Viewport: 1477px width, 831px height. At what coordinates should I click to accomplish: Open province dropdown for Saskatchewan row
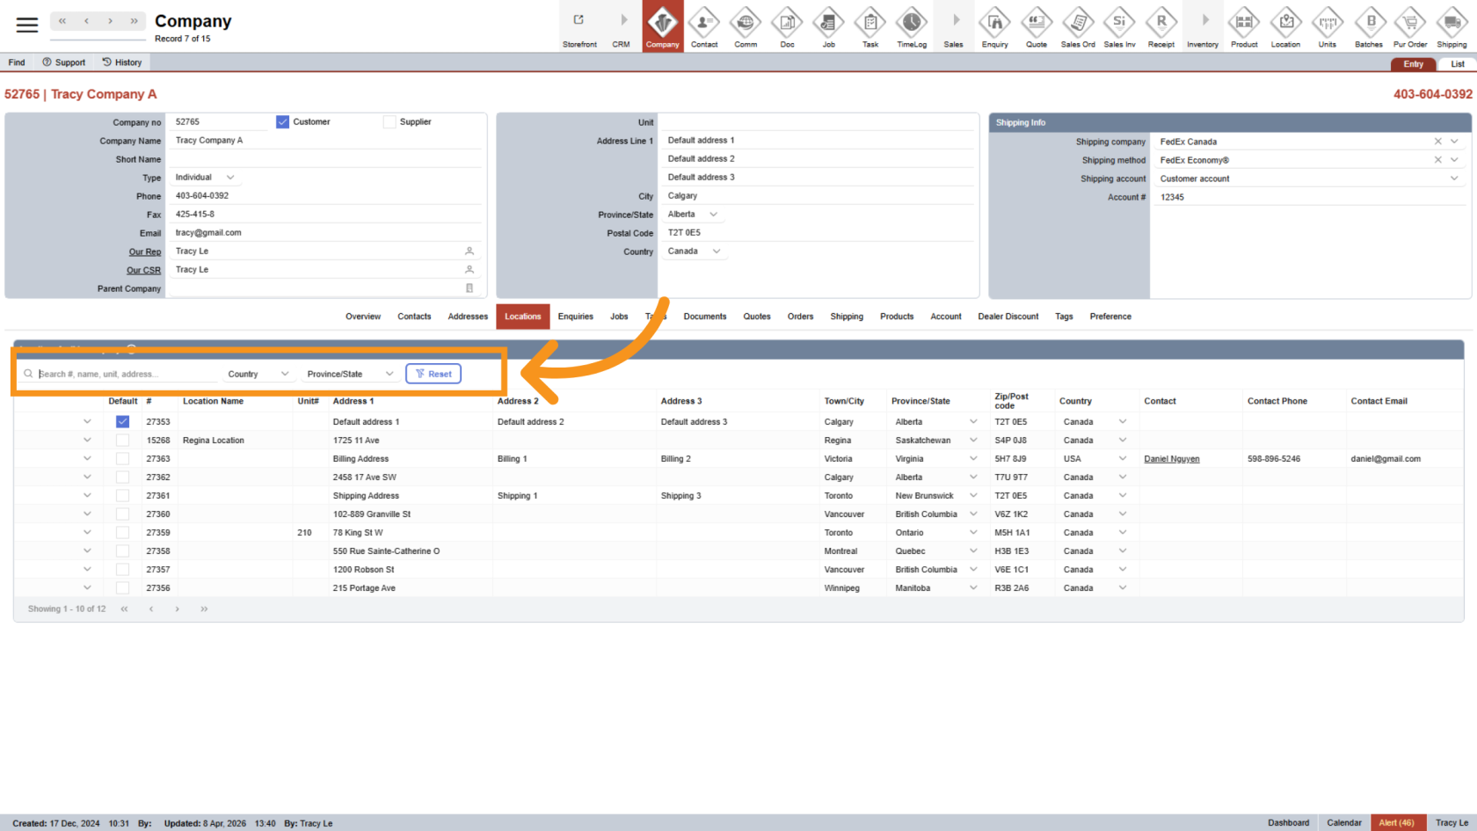[x=973, y=441]
